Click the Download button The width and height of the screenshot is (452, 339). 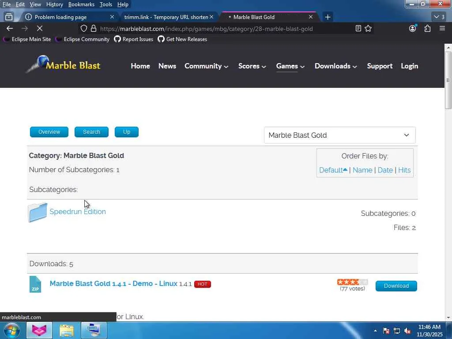click(396, 286)
